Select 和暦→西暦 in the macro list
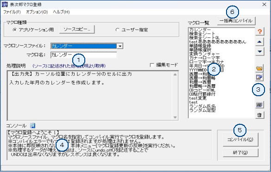 200,82
